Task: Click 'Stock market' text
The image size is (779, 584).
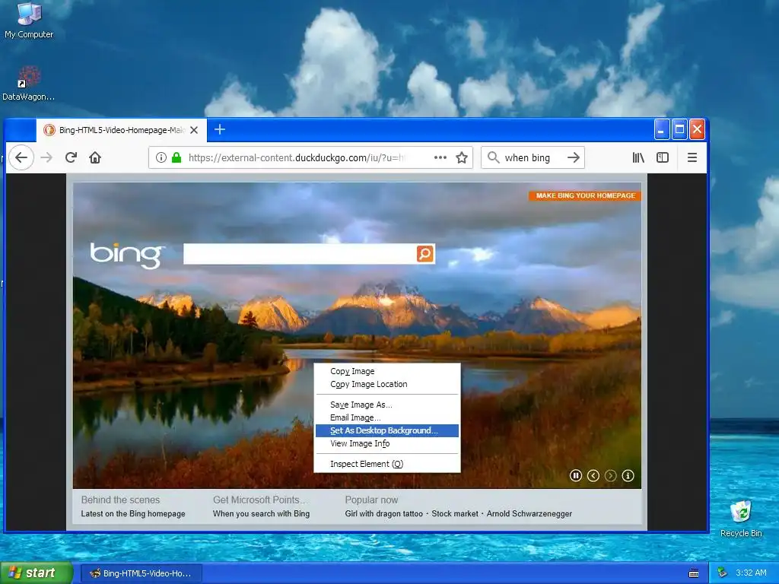Action: [455, 513]
